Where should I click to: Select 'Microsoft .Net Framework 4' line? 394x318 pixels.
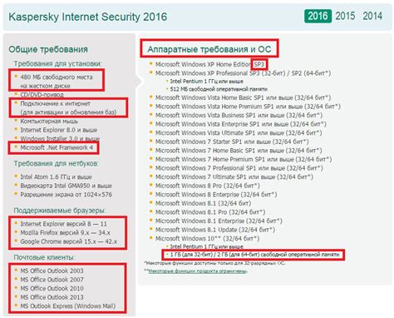click(57, 147)
